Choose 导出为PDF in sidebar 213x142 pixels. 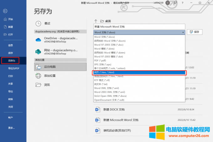pos(14,69)
